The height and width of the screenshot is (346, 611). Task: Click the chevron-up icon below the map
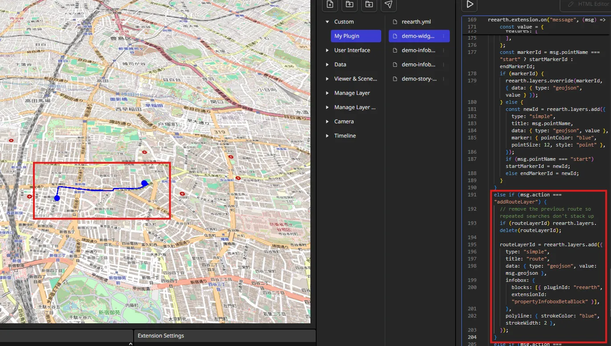130,344
